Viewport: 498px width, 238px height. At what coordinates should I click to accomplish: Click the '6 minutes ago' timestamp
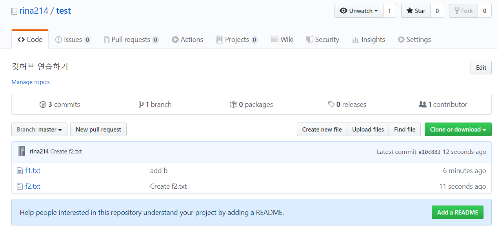[x=465, y=171]
